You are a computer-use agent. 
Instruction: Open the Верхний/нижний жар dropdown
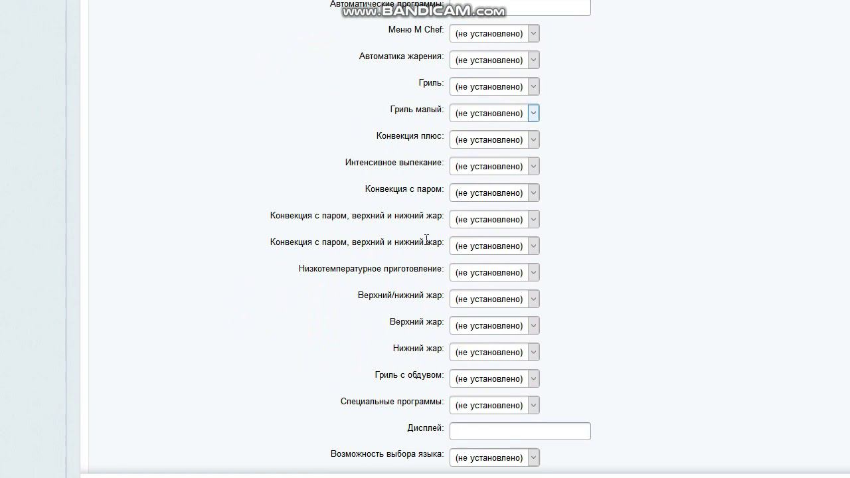(494, 299)
